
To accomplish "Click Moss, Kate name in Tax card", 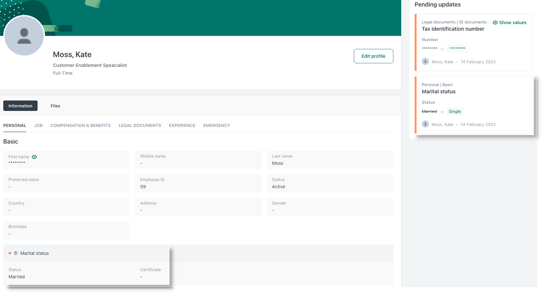I will pyautogui.click(x=442, y=62).
